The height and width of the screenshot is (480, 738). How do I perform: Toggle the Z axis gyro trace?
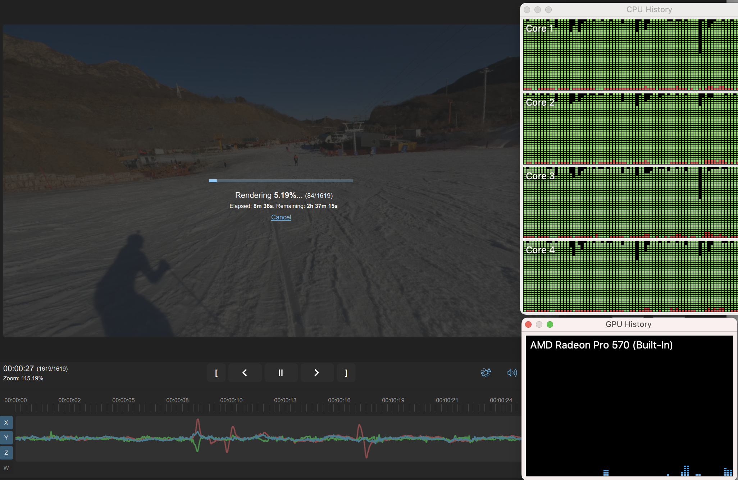[6, 453]
